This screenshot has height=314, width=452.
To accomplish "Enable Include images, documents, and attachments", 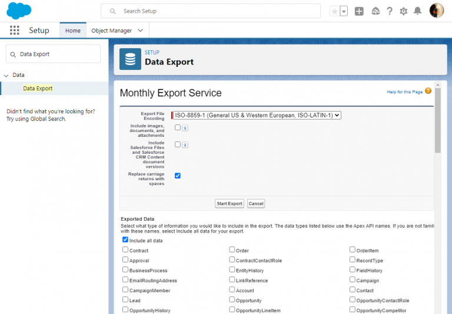I will pyautogui.click(x=178, y=127).
